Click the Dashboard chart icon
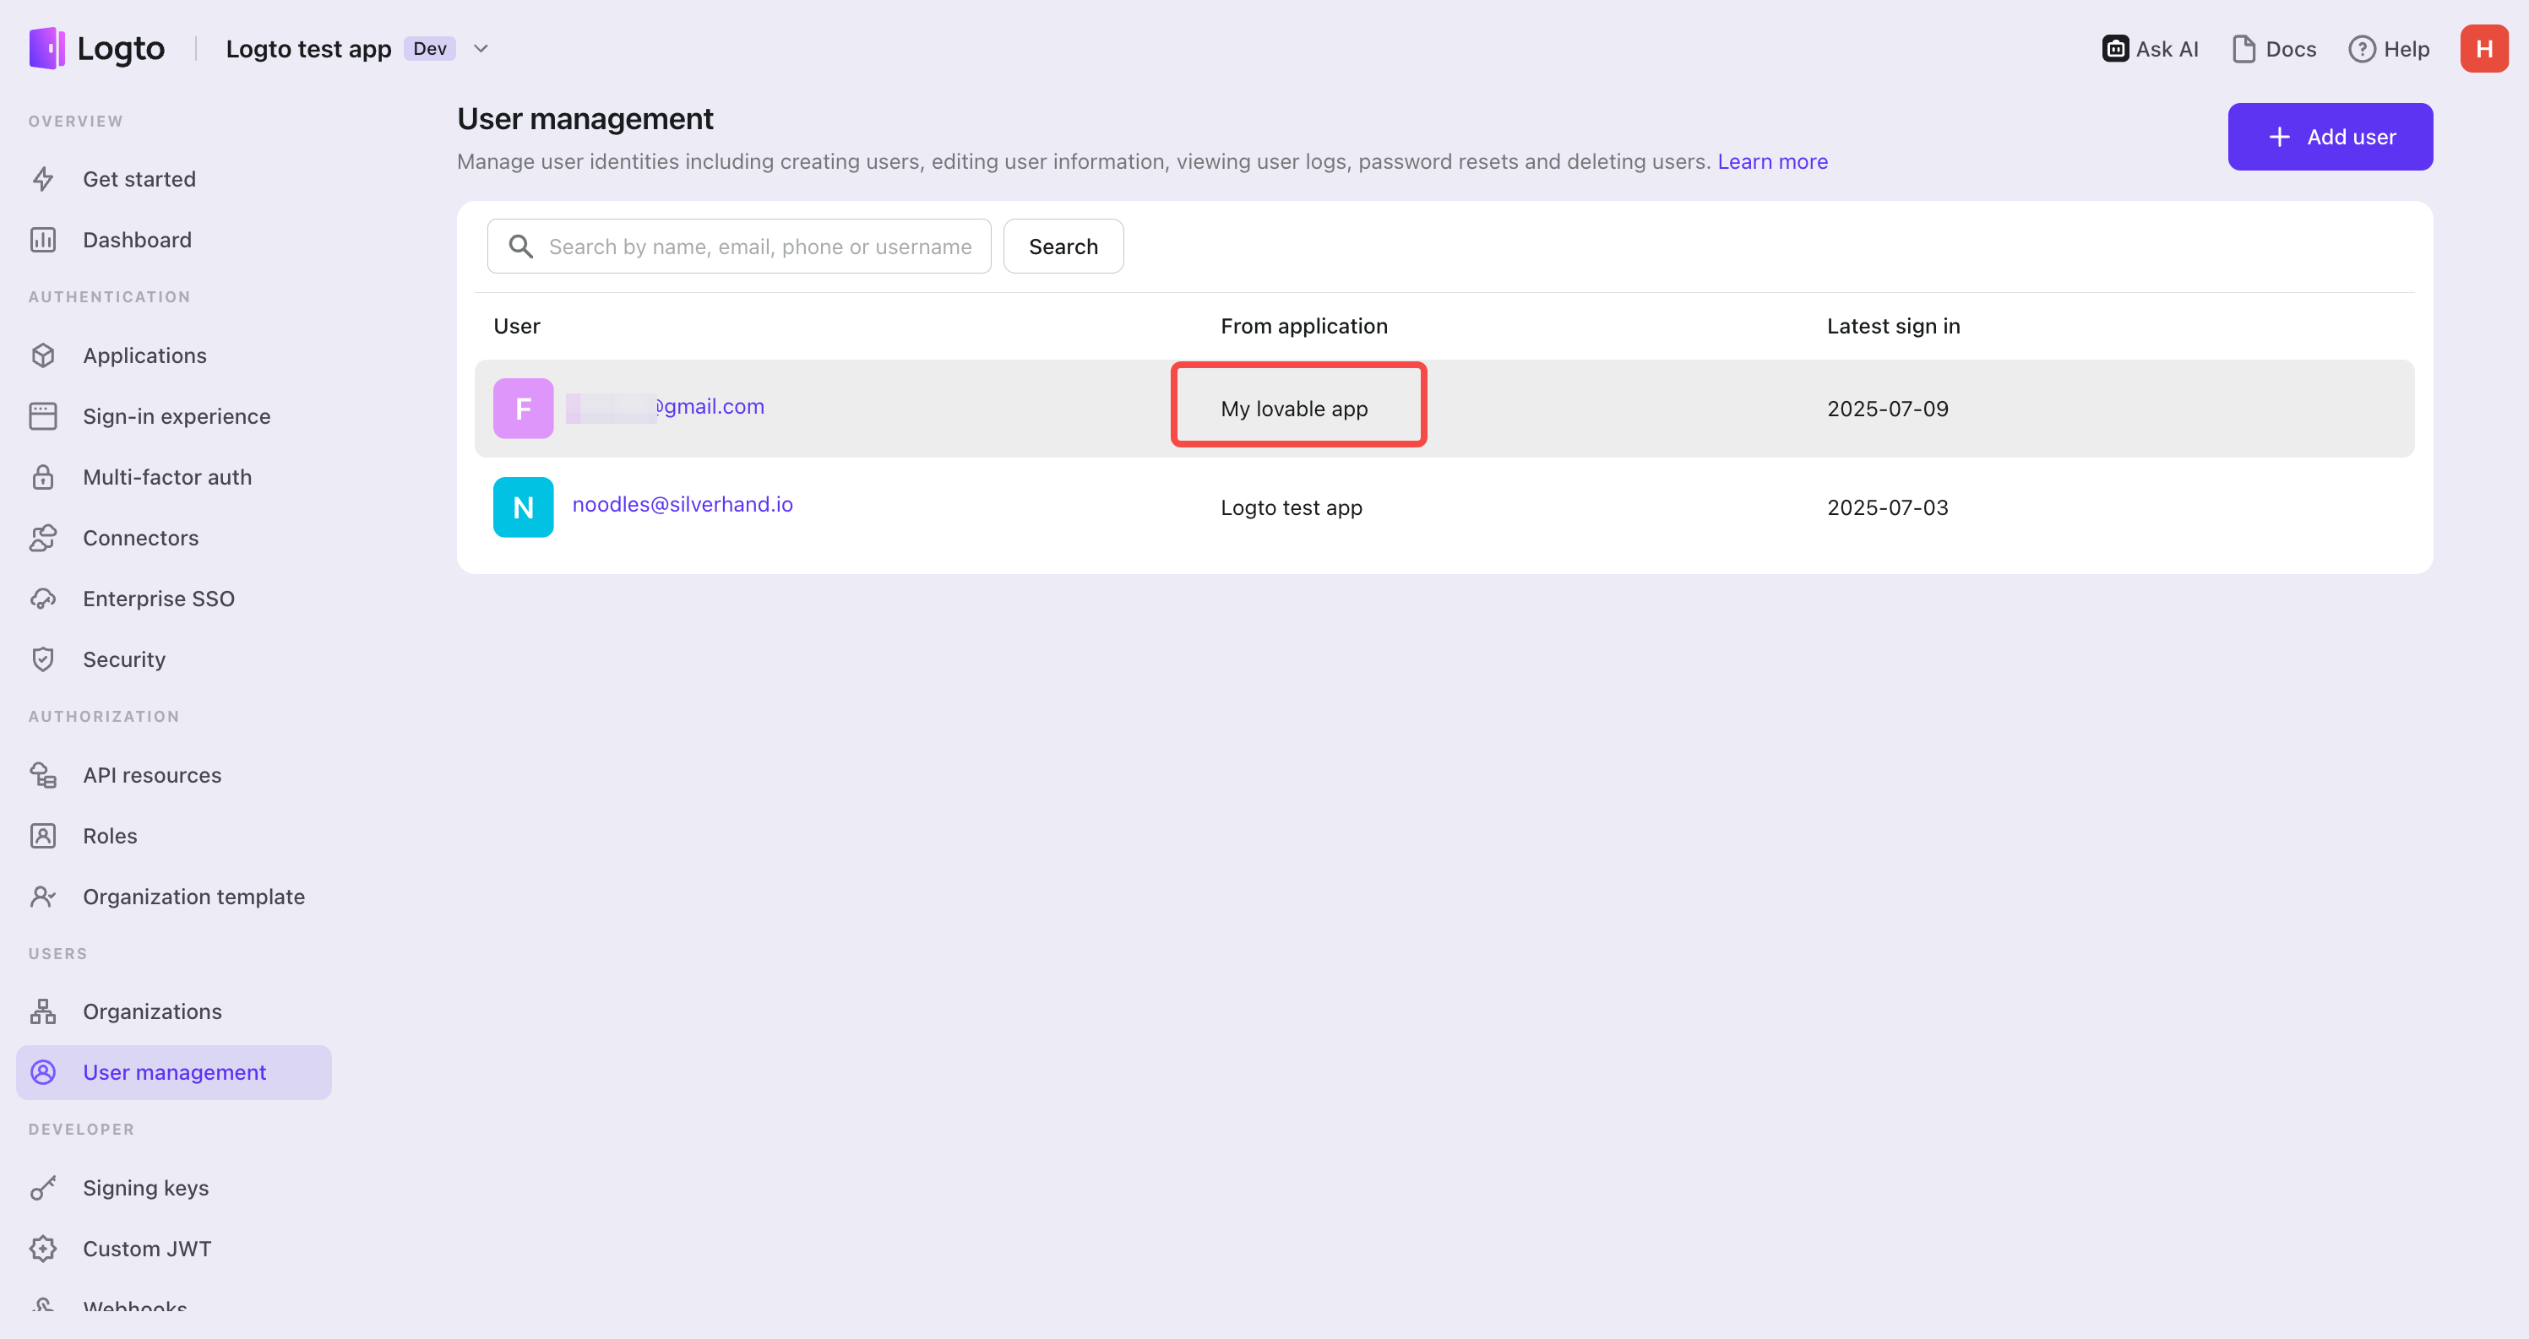 click(x=43, y=240)
